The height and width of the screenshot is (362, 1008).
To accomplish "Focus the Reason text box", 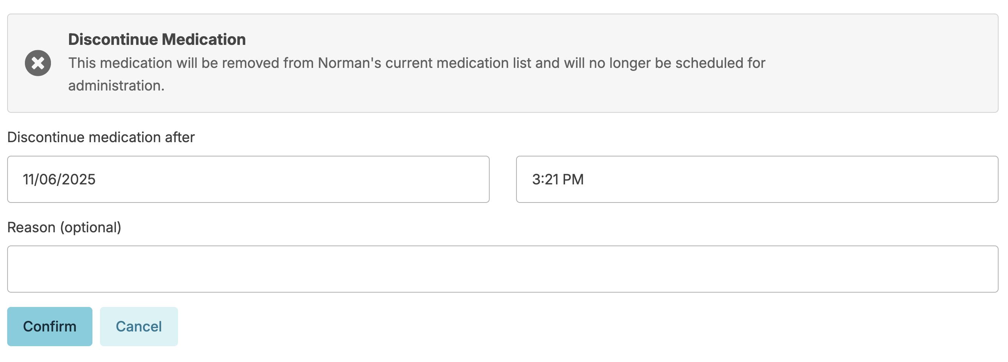I will 502,269.
